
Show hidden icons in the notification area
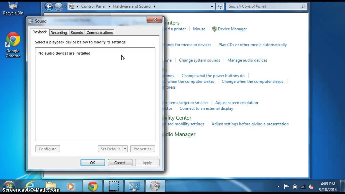click(278, 186)
